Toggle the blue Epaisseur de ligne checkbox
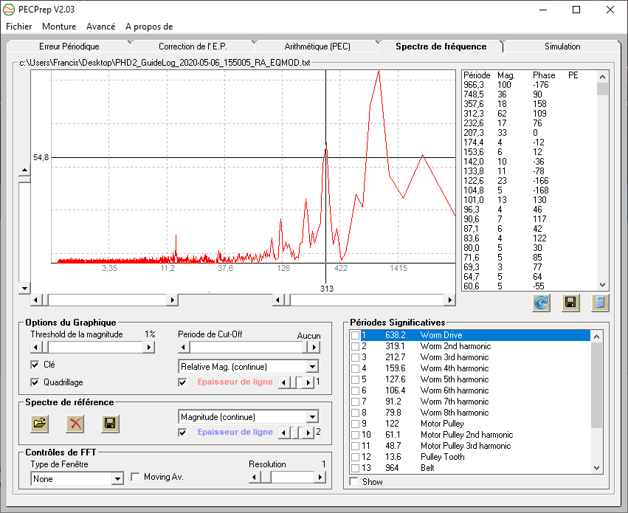 [182, 433]
